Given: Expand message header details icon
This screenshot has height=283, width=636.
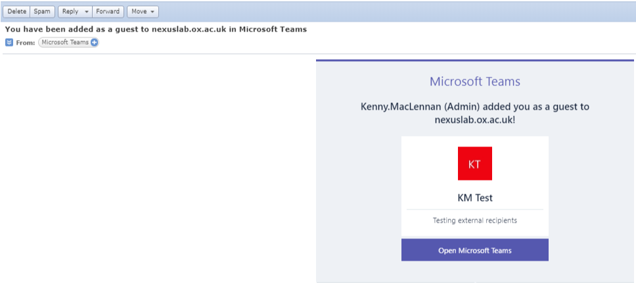Looking at the screenshot, I should click(x=9, y=43).
